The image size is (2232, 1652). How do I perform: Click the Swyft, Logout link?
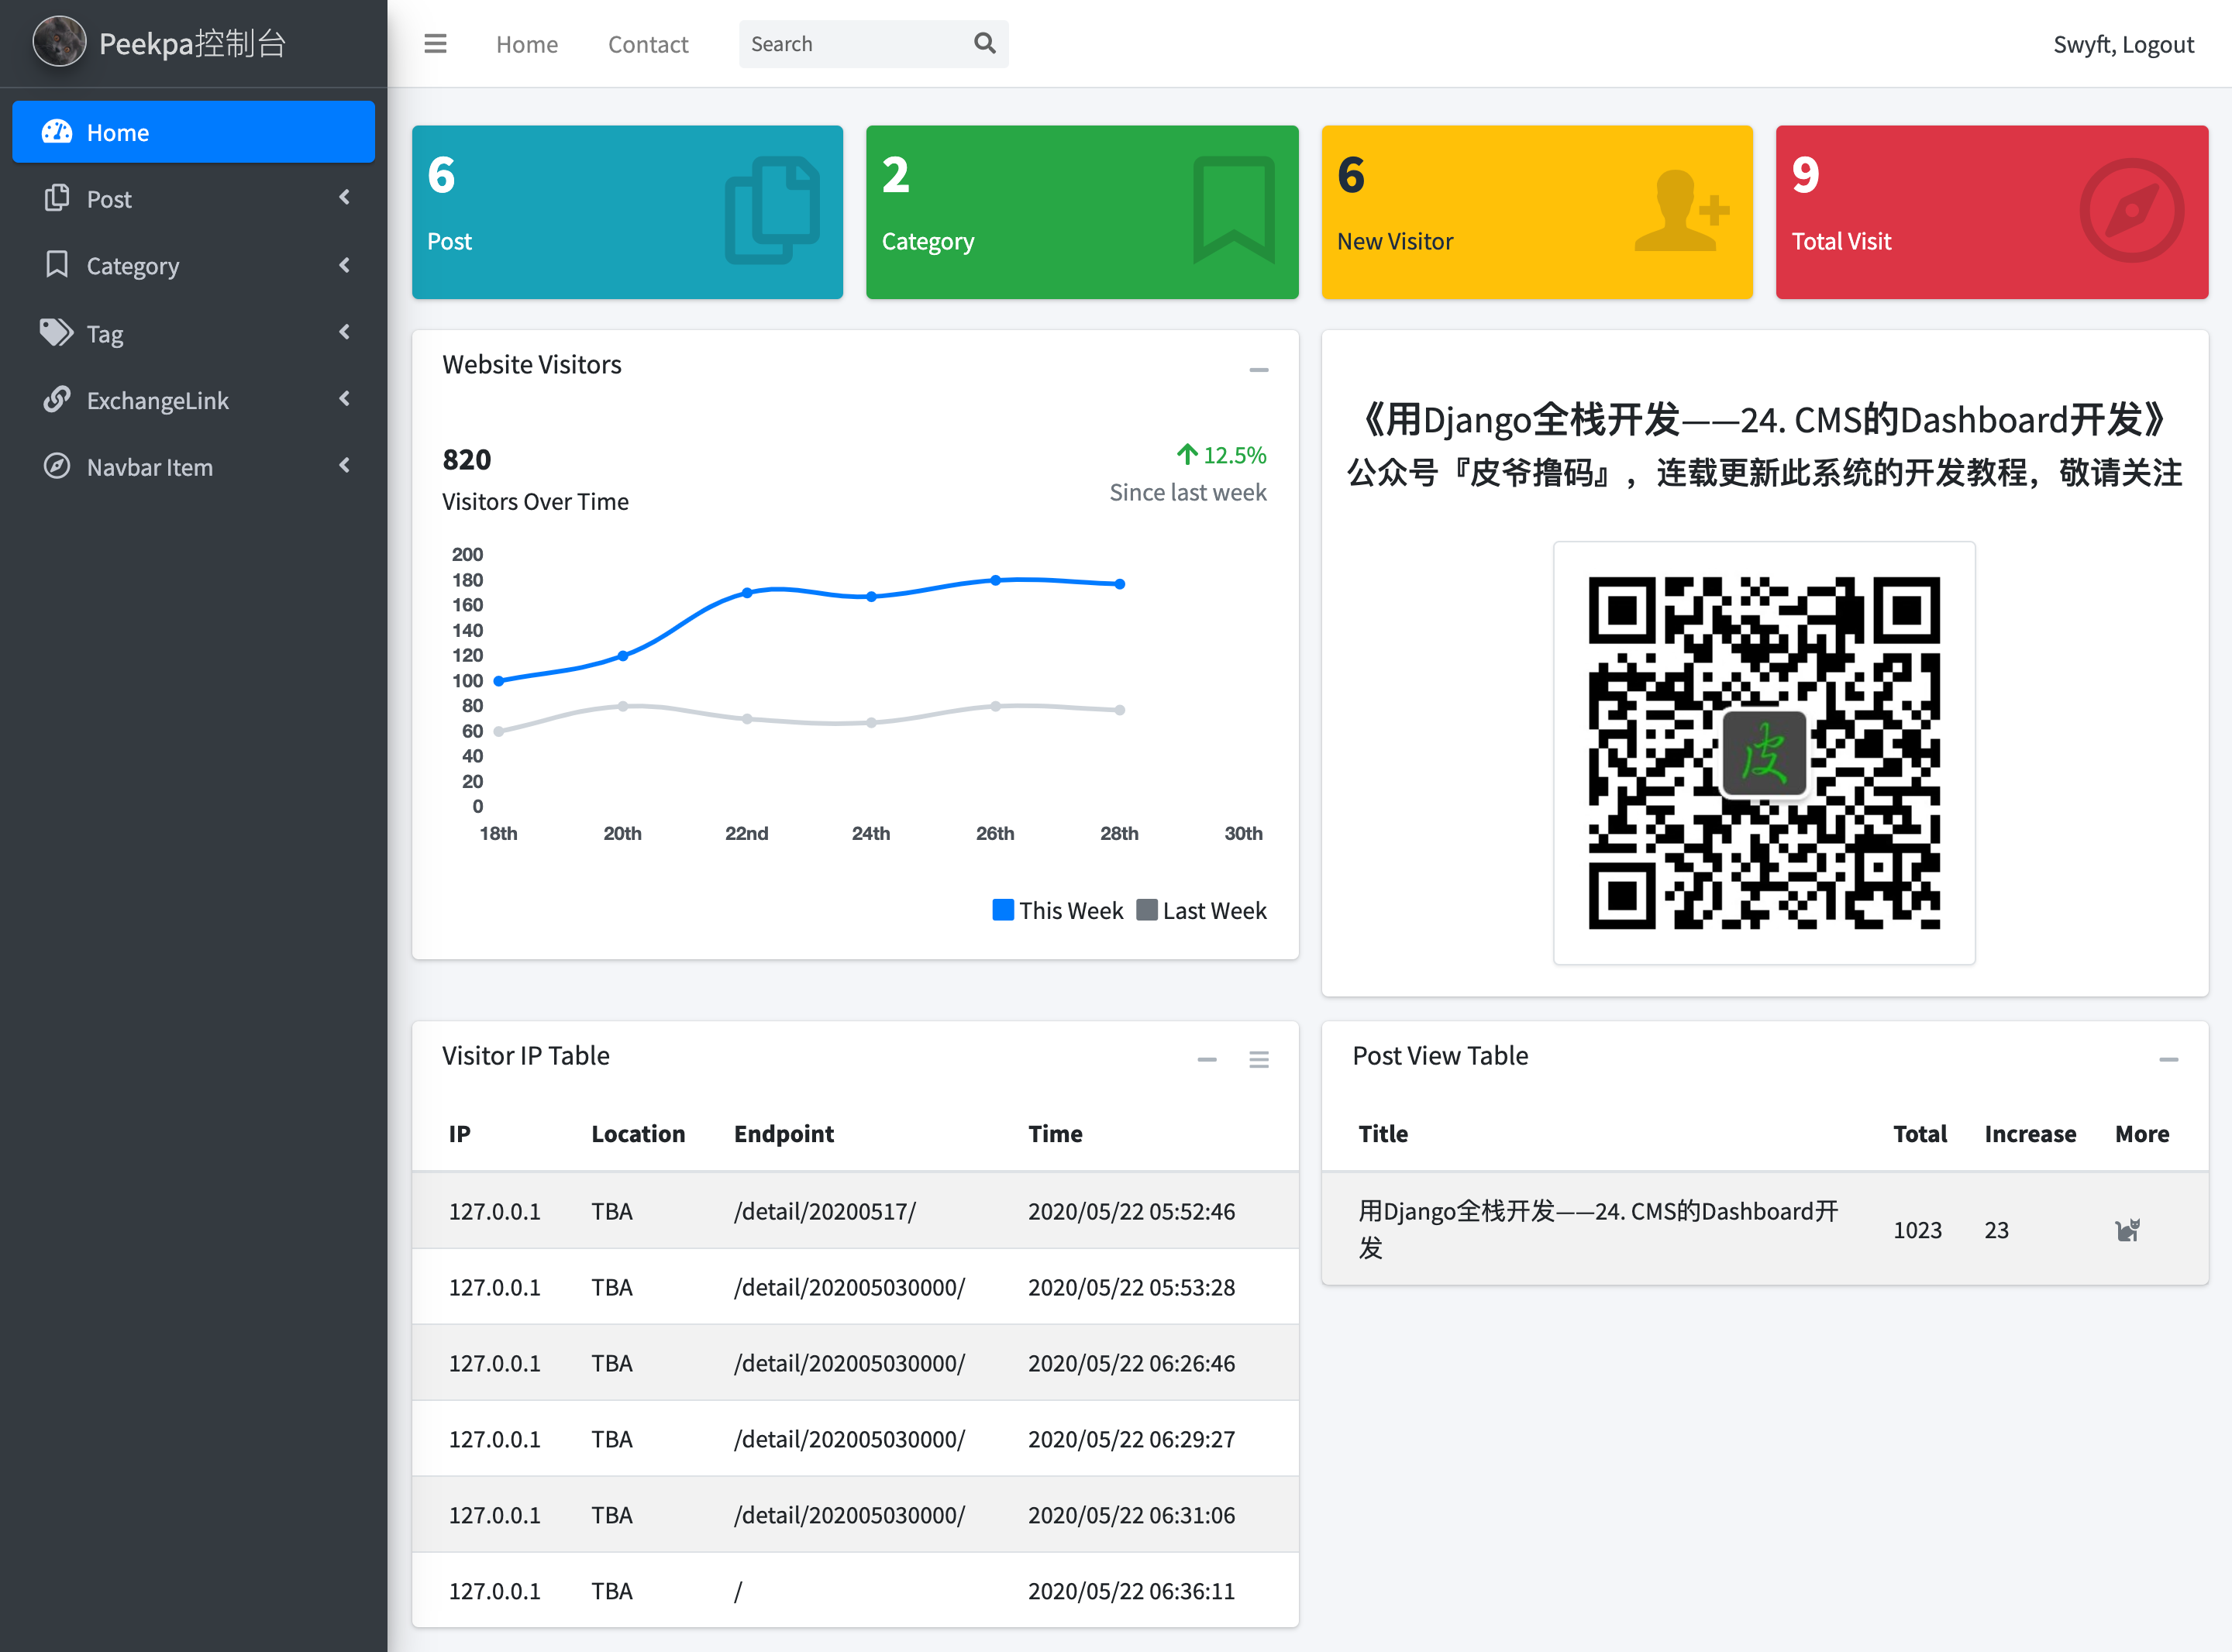pos(2123,44)
